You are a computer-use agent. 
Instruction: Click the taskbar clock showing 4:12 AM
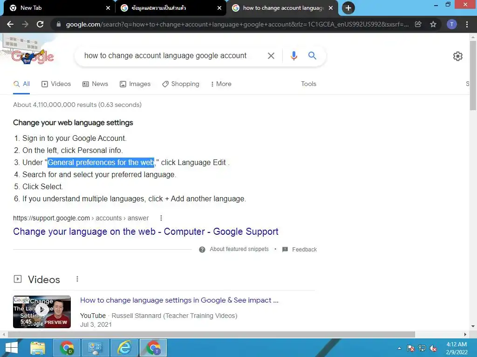pyautogui.click(x=457, y=348)
